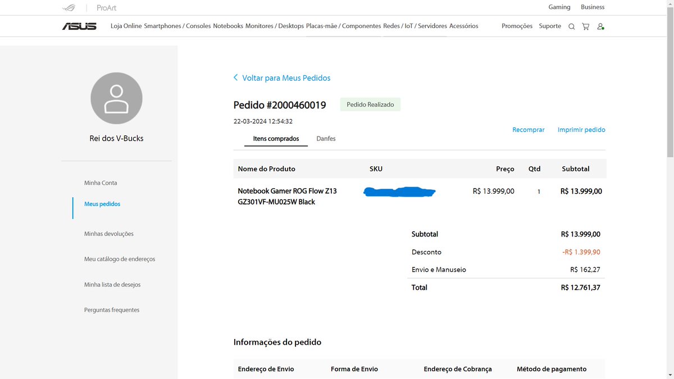Expand the Redes / IoT / Servidores menu
The height and width of the screenshot is (379, 674).
tap(416, 26)
